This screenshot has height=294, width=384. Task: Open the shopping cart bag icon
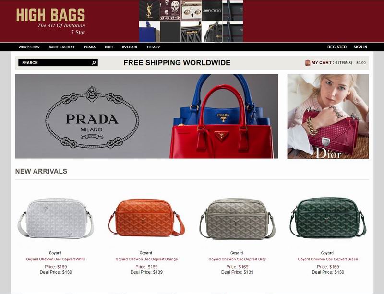click(308, 63)
